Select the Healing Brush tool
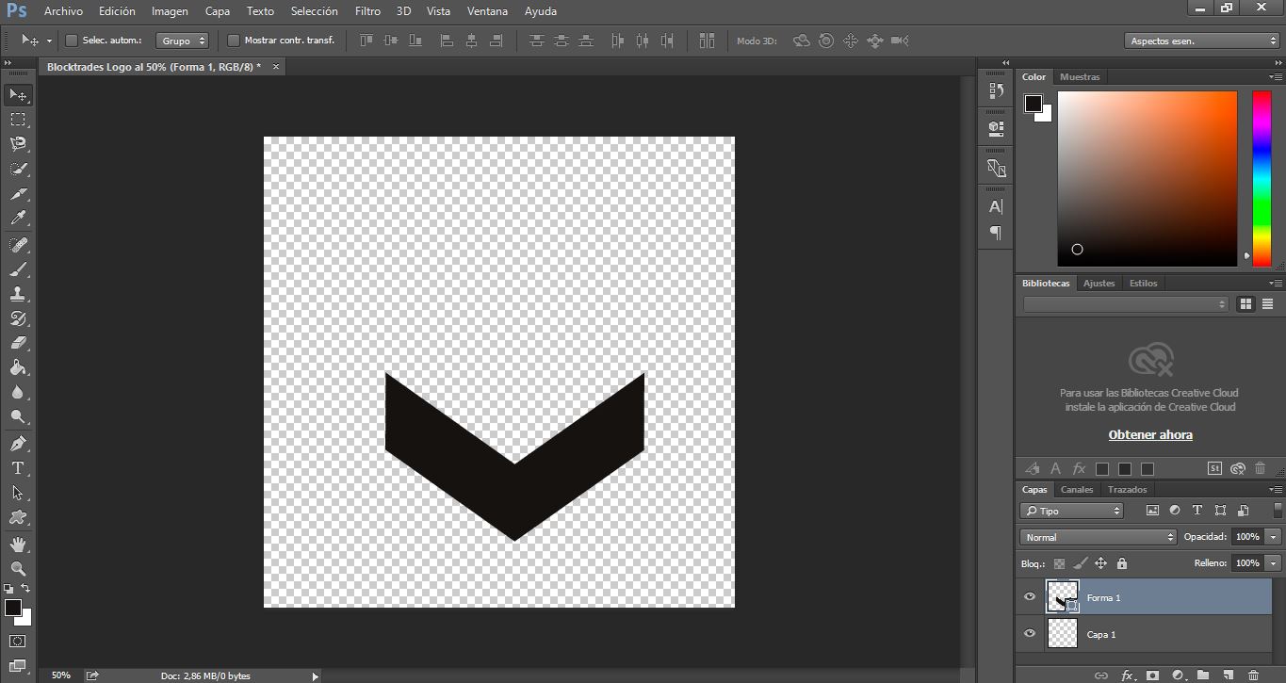 [x=18, y=245]
